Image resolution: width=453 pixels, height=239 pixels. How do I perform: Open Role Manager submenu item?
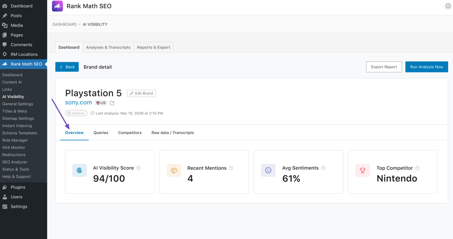coord(15,140)
